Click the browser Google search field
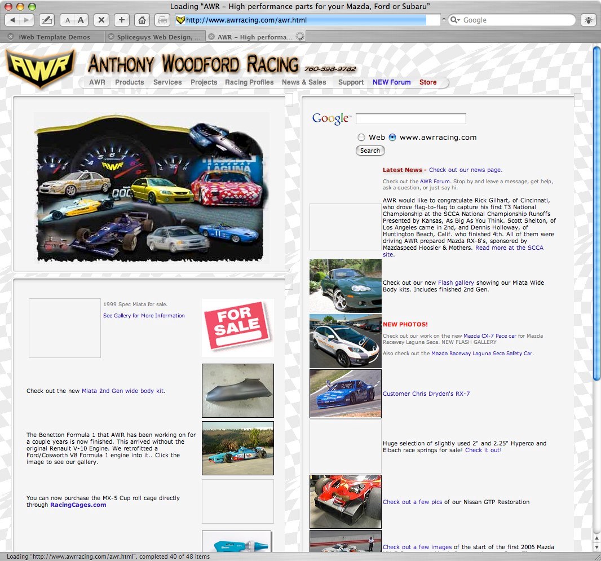Viewport: 601px width, 561px height. tap(512, 20)
